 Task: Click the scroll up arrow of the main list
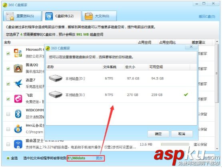(217, 42)
